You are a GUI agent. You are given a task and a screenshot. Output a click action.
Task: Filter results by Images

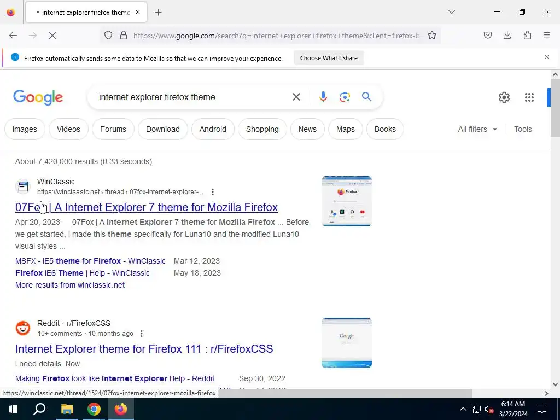25,129
